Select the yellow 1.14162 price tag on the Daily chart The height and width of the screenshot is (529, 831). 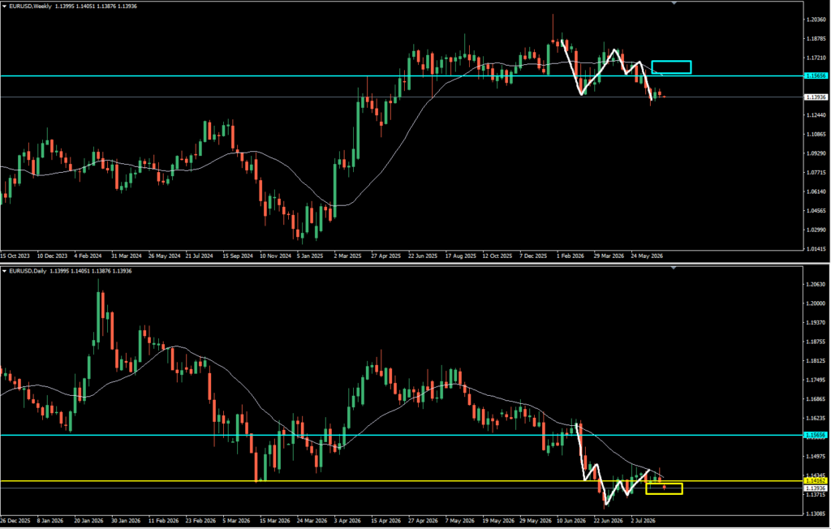816,481
